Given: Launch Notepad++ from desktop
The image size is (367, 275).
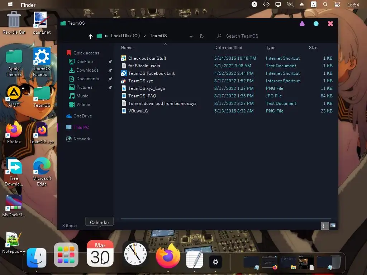Looking at the screenshot, I should (14, 242).
